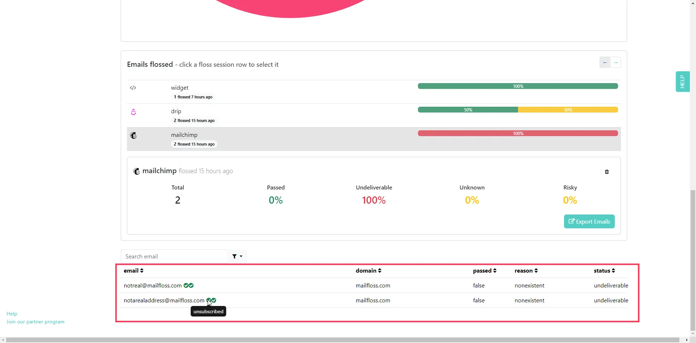This screenshot has width=696, height=343.
Task: Click the '2 flossed 15 hours ago' badge under mailchimp
Action: 194,144
